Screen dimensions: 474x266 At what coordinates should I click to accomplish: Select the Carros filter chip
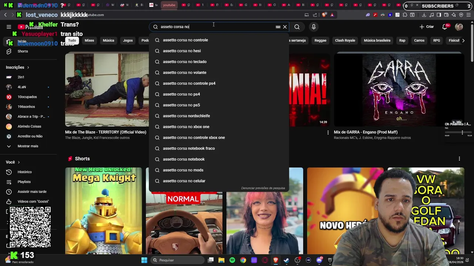tap(419, 40)
